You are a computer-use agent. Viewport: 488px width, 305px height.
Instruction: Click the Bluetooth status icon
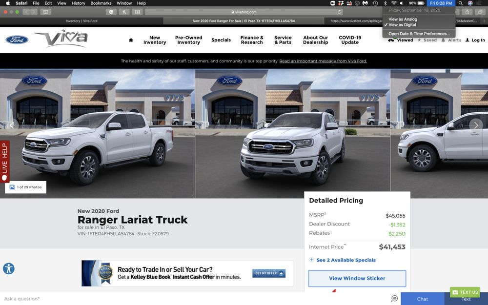pyautogui.click(x=385, y=3)
